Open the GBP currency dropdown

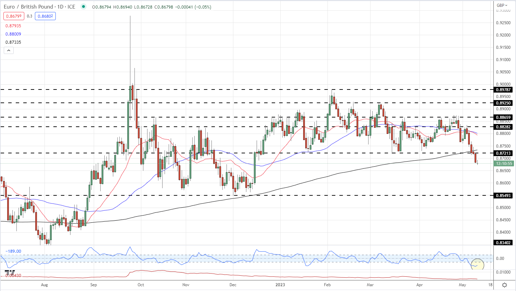pyautogui.click(x=502, y=5)
